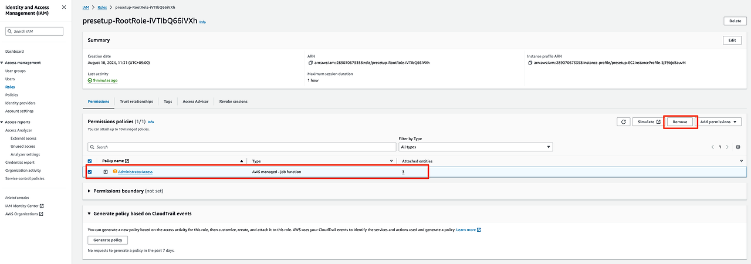751x264 pixels.
Task: Open the AdministratorAccess policy link
Action: pyautogui.click(x=135, y=172)
